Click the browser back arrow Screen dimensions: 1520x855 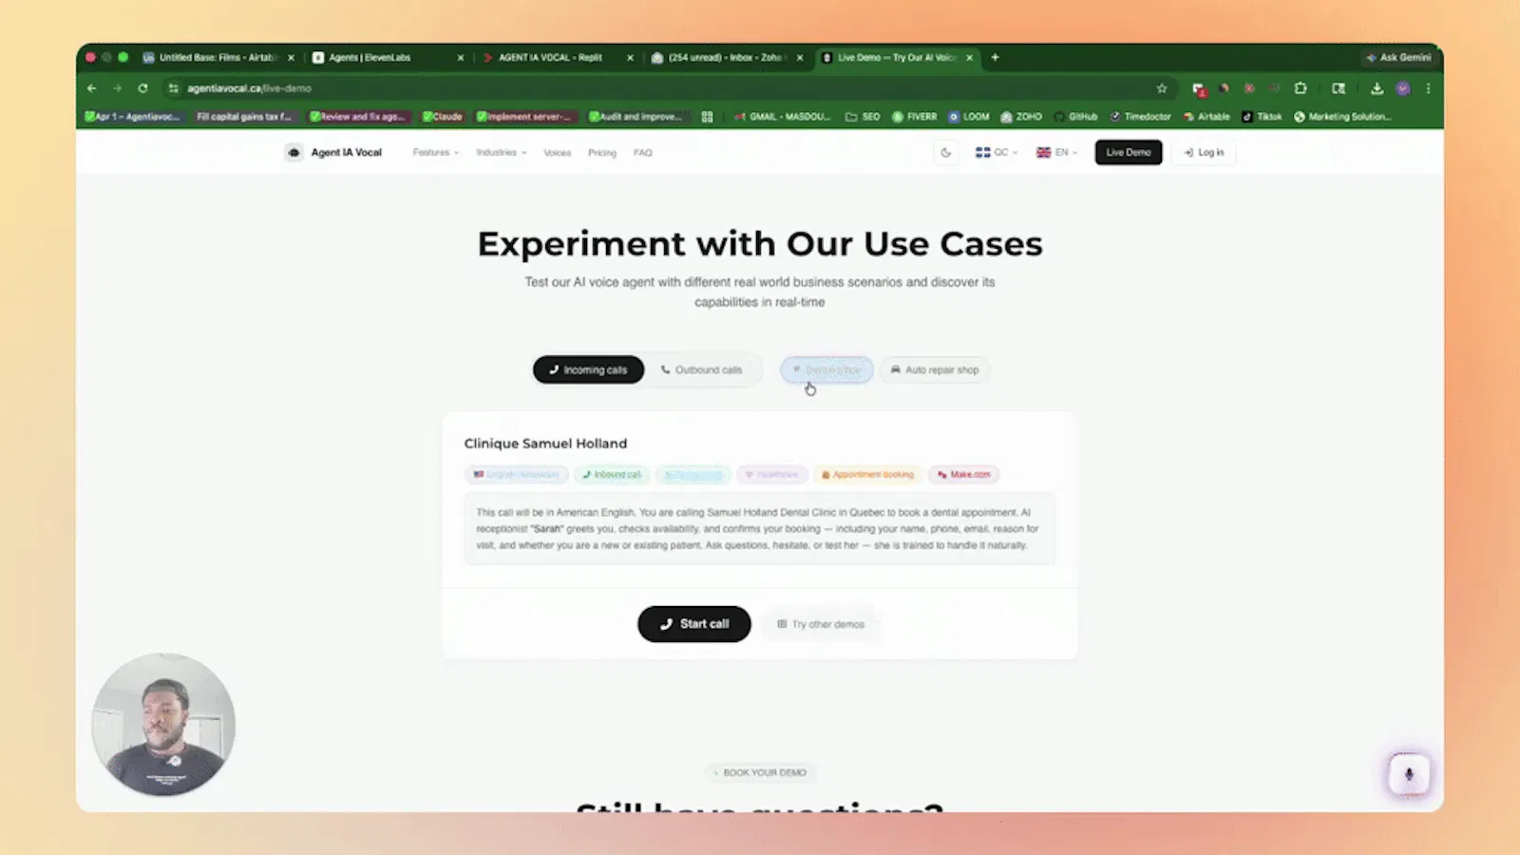coord(92,88)
